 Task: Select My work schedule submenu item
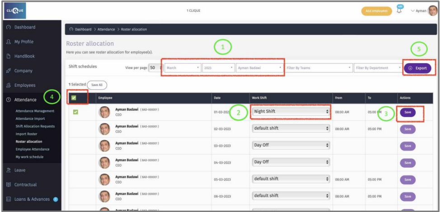click(x=29, y=157)
